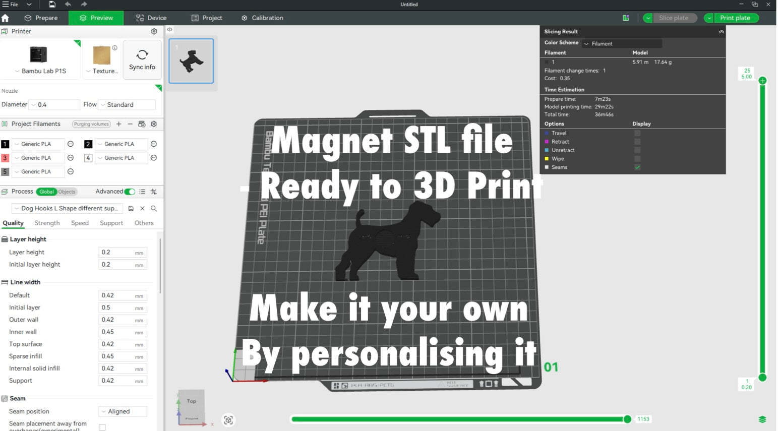
Task: Click the layers icon at bottom right
Action: tap(762, 419)
